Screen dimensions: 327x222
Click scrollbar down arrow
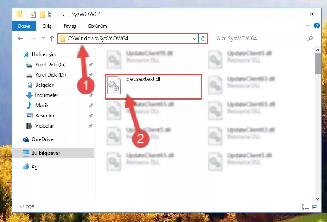pos(318,199)
